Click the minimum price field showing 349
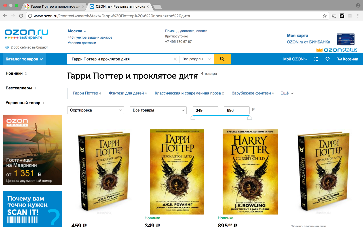This screenshot has height=227, width=363. coord(206,110)
